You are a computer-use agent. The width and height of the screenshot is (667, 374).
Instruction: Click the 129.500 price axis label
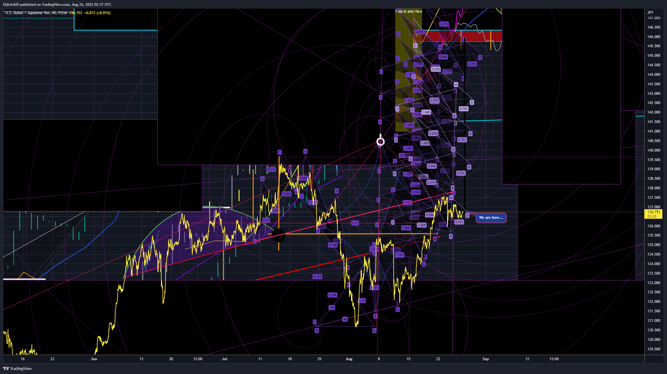[654, 349]
